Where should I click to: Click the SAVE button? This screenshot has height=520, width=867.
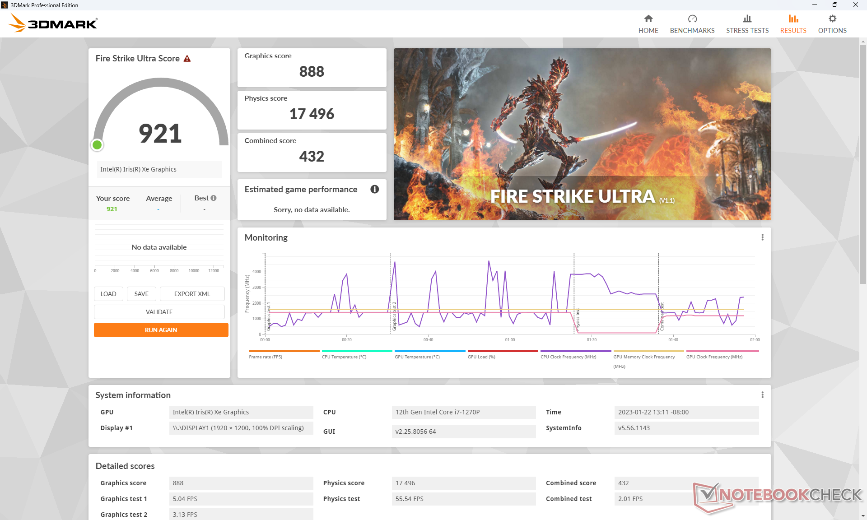pyautogui.click(x=141, y=294)
